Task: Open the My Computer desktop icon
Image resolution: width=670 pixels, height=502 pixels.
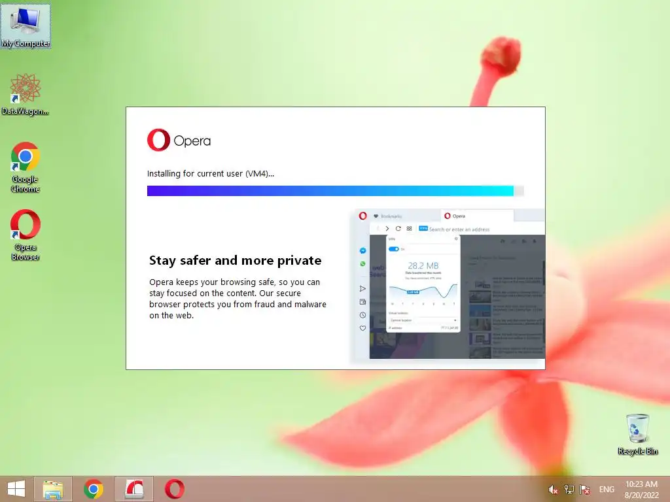Action: [x=26, y=25]
